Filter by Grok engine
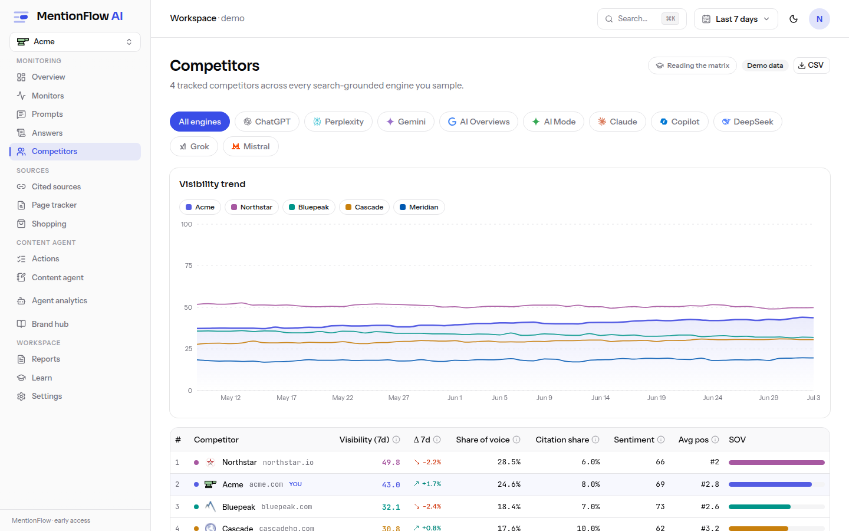This screenshot has width=849, height=531. (194, 146)
